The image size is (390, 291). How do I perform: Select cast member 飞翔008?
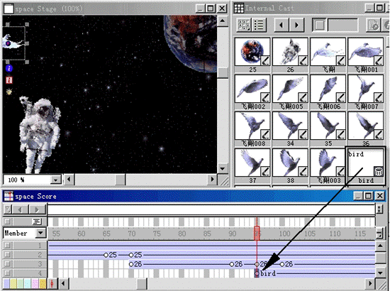(252, 129)
